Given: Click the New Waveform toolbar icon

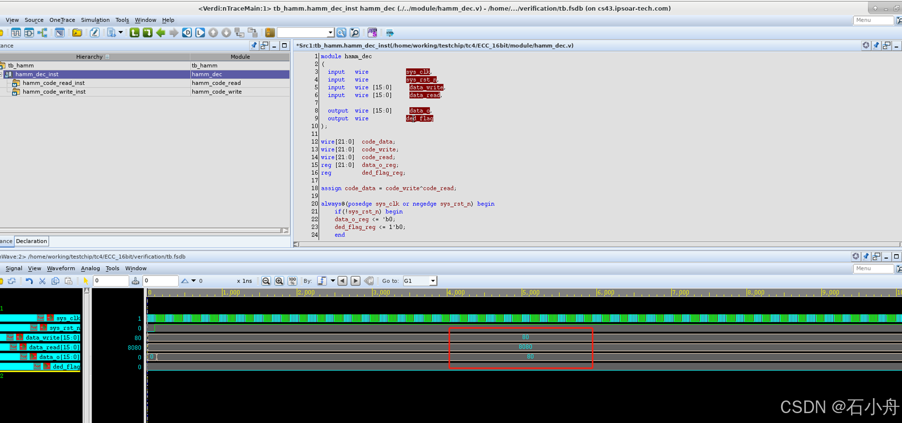Looking at the screenshot, I should 16,32.
